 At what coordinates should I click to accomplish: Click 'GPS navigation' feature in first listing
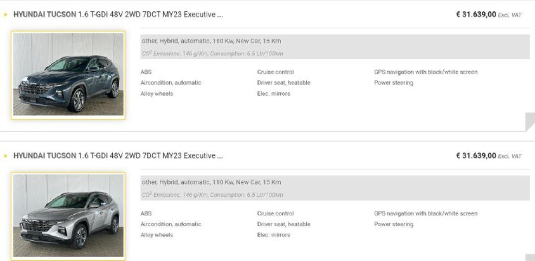425,72
